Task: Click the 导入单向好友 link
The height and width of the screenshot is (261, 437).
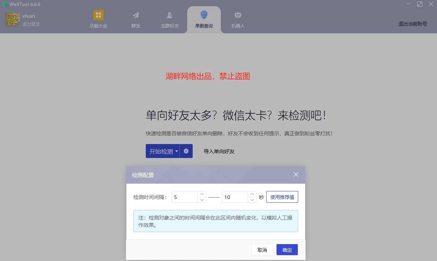Action: 219,151
